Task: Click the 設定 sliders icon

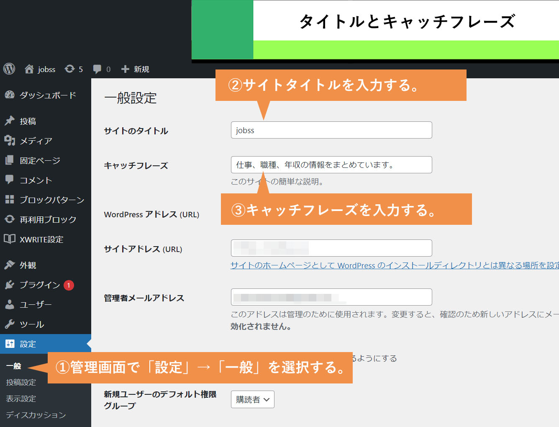Action: click(x=10, y=344)
